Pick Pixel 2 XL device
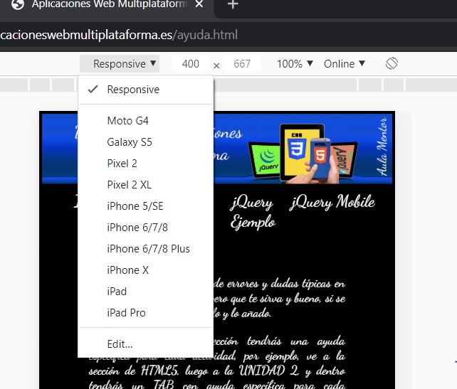This screenshot has height=389, width=457. pyautogui.click(x=146, y=185)
